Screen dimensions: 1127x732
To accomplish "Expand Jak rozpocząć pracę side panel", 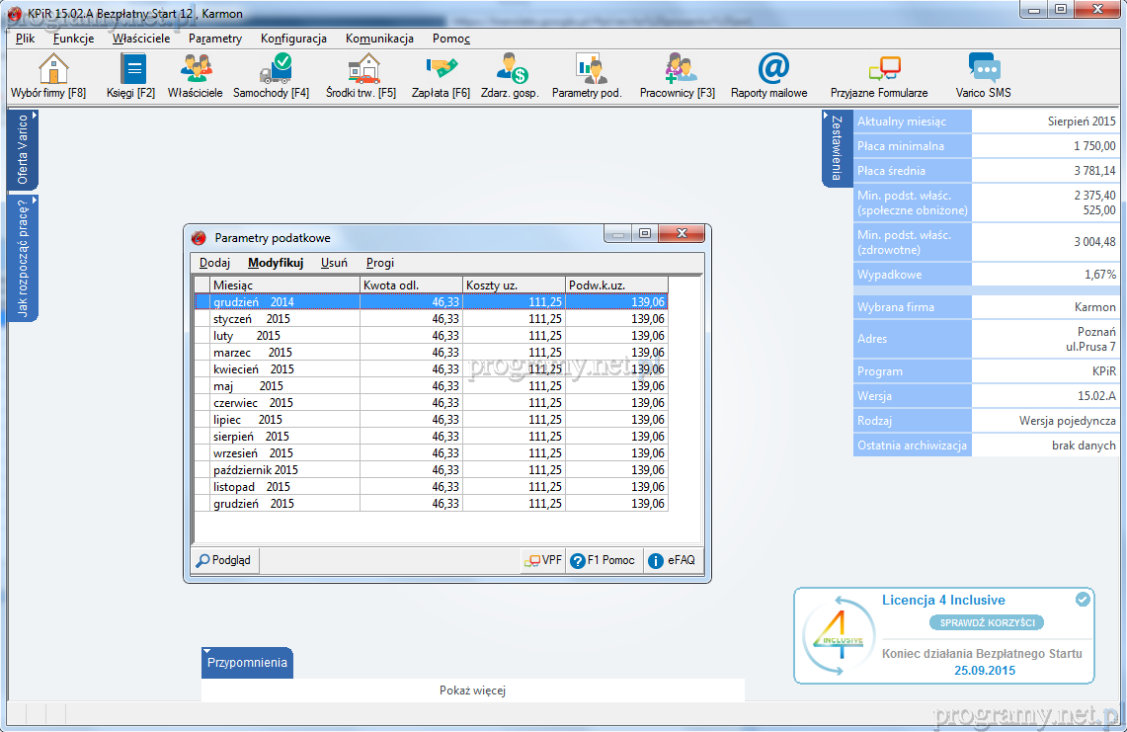I will pyautogui.click(x=23, y=257).
